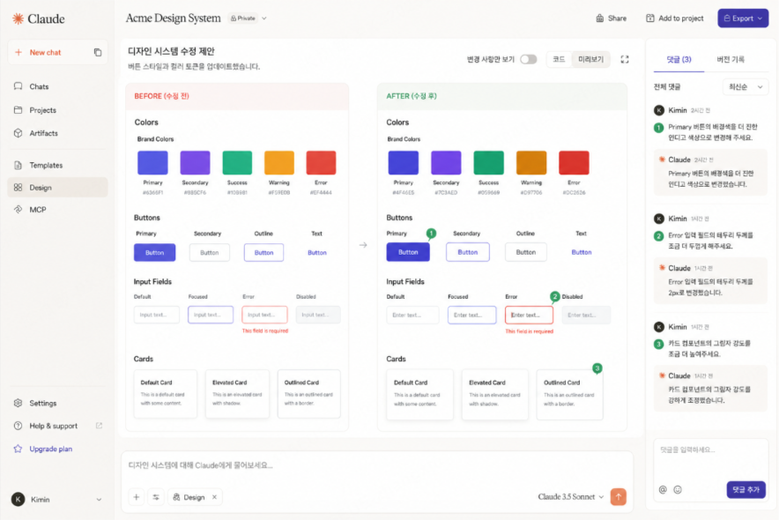Click the Upgrade plan link

[51, 449]
